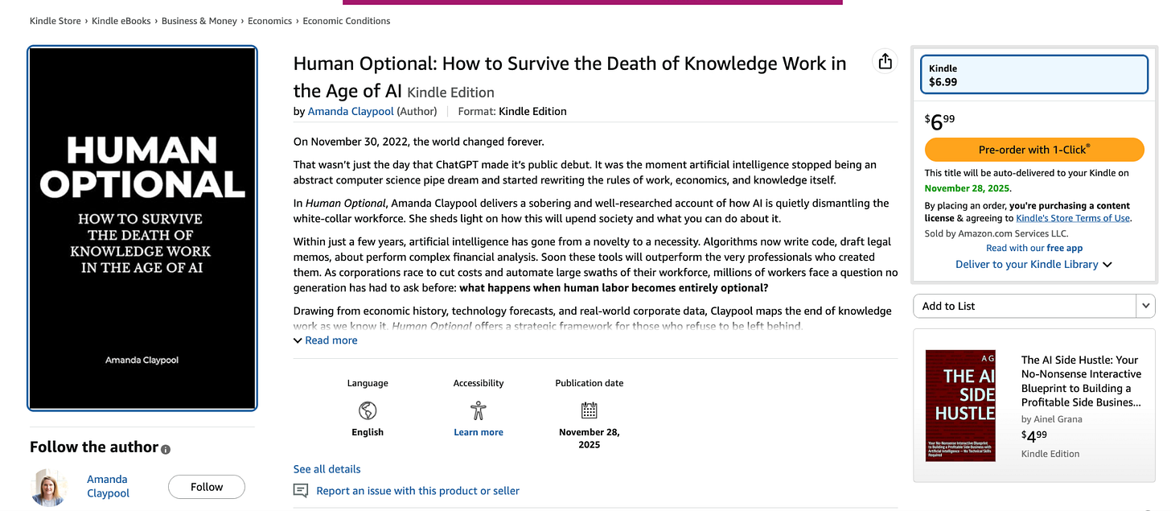Click the share icon near the book title

click(x=885, y=60)
